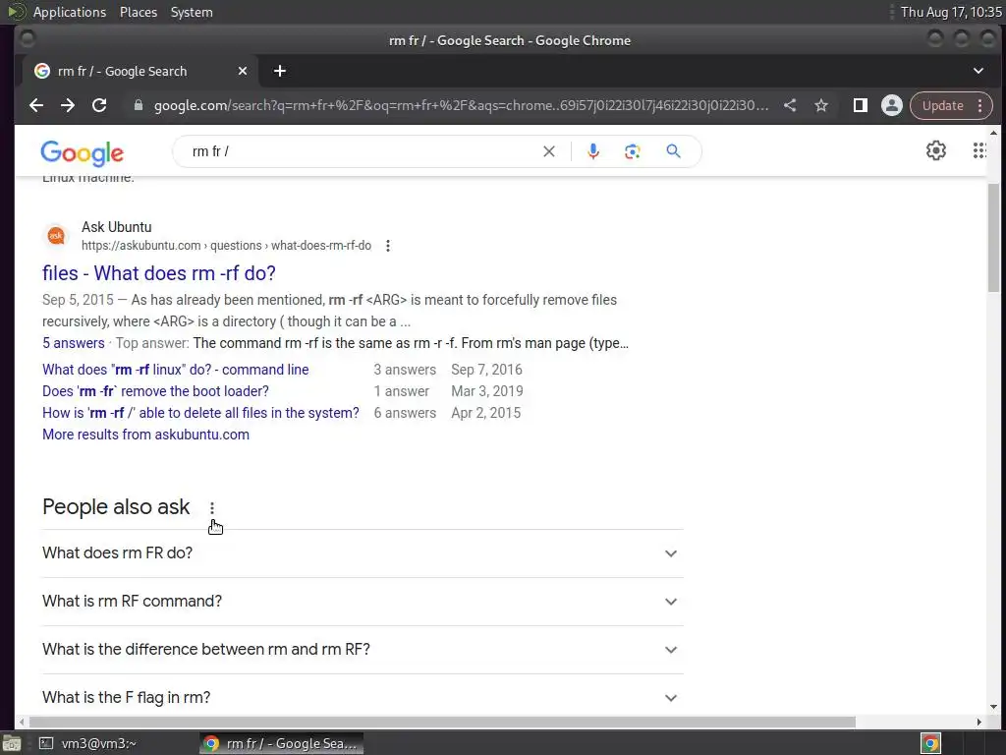Open "What does rm -rf linux do?" link
The width and height of the screenshot is (1006, 755).
point(175,370)
